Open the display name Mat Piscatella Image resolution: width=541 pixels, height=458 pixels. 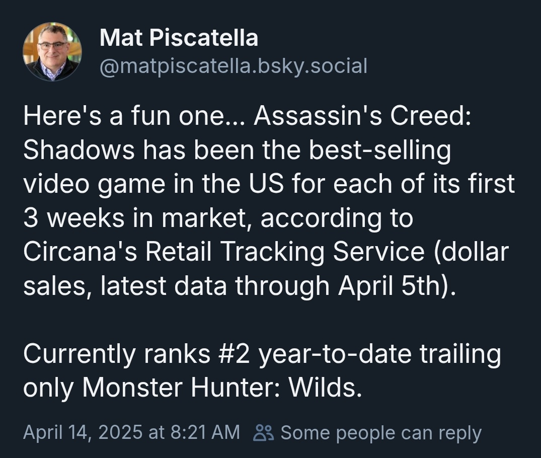tap(179, 38)
